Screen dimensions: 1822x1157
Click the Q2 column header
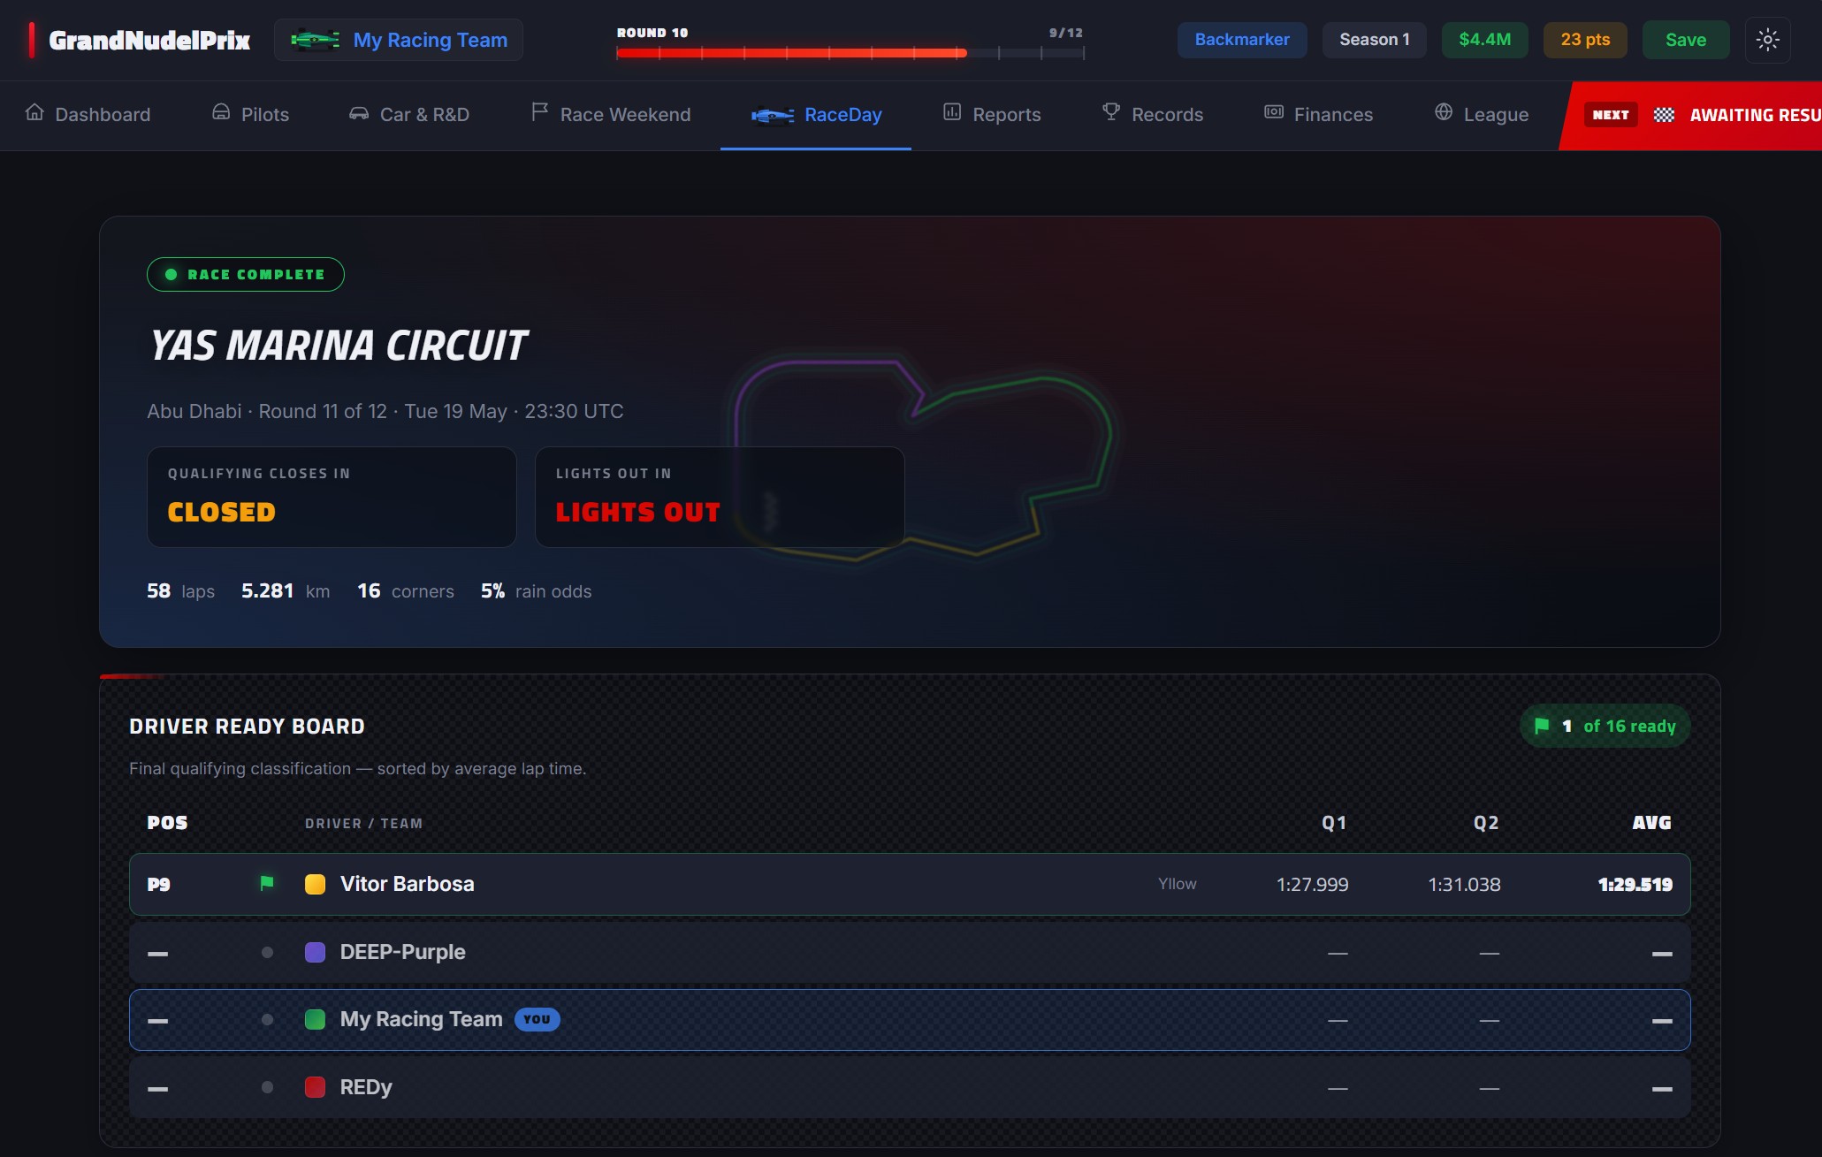[1486, 823]
